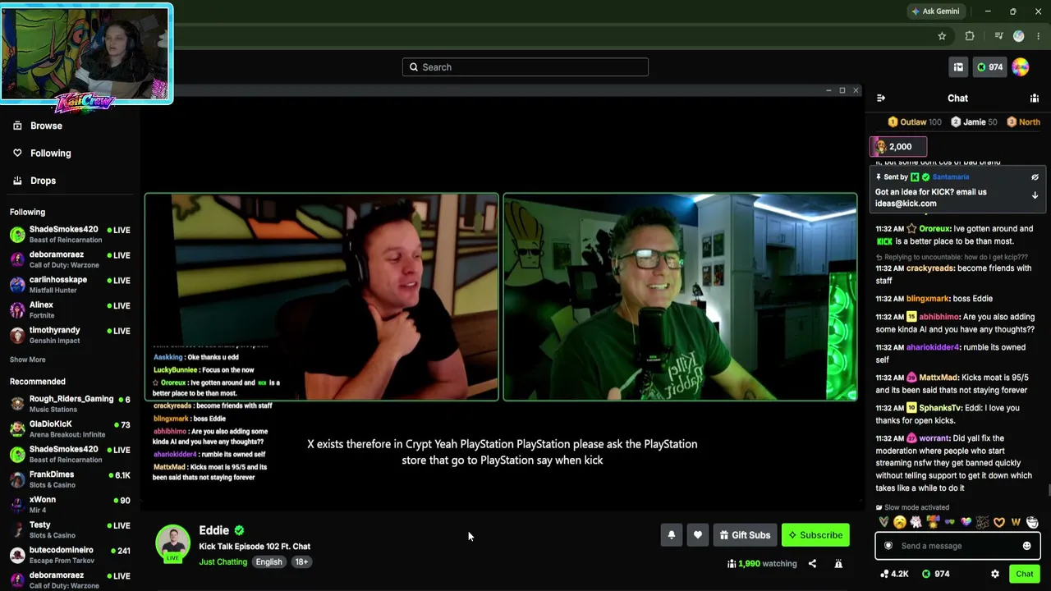This screenshot has width=1051, height=591.
Task: Share the stream with the share icon
Action: 812,564
